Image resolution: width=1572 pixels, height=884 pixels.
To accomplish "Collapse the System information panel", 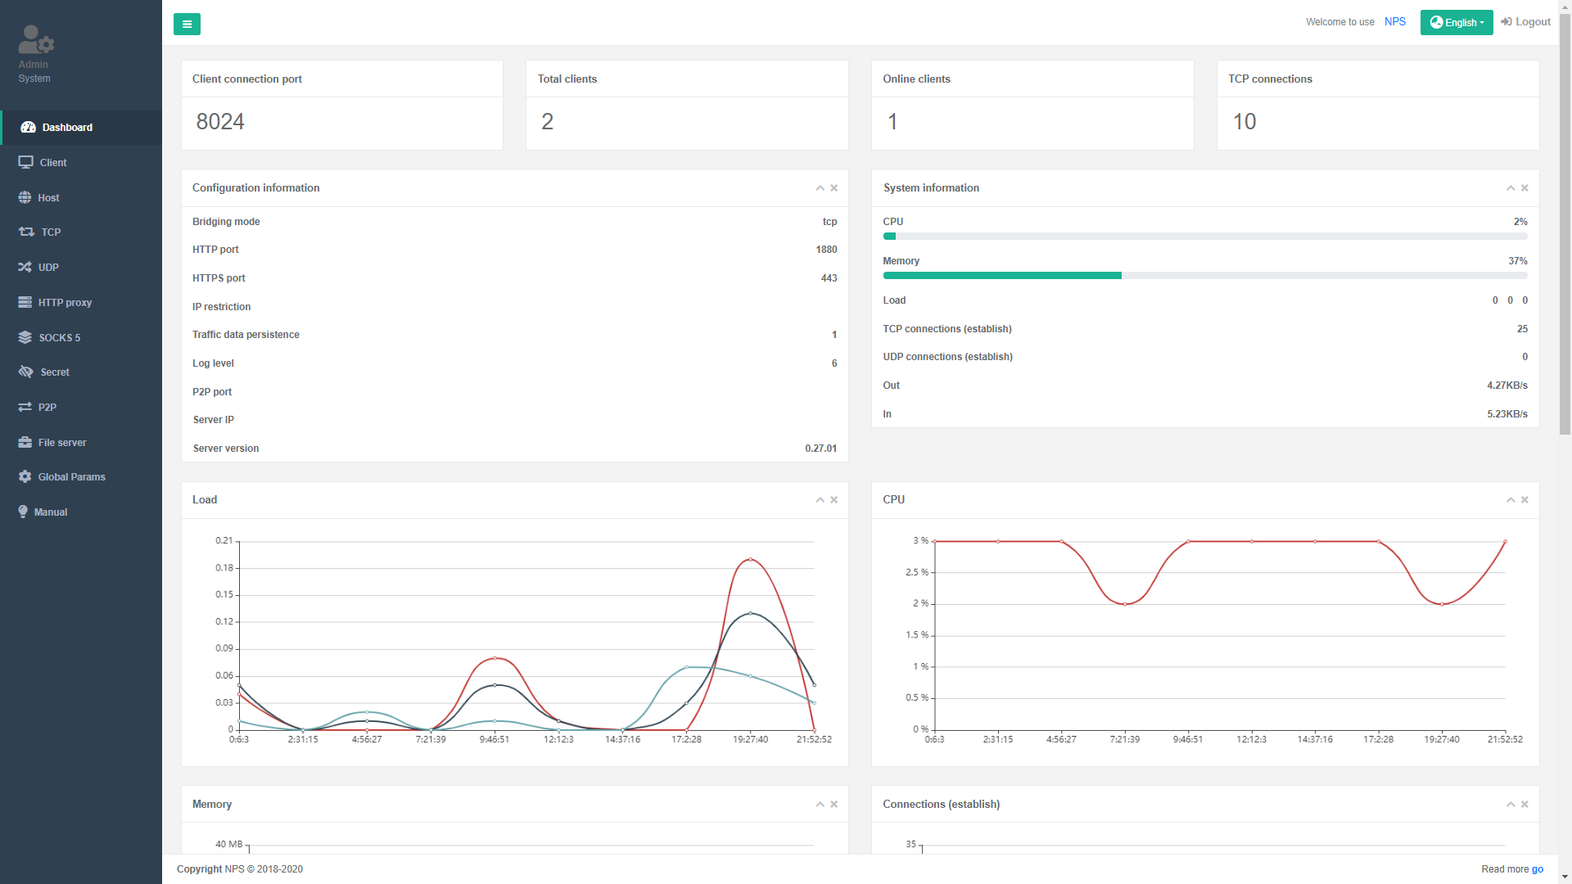I will [x=1511, y=188].
